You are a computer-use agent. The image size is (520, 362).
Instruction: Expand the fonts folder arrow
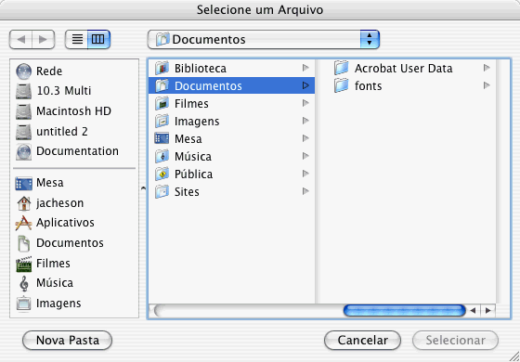point(487,85)
